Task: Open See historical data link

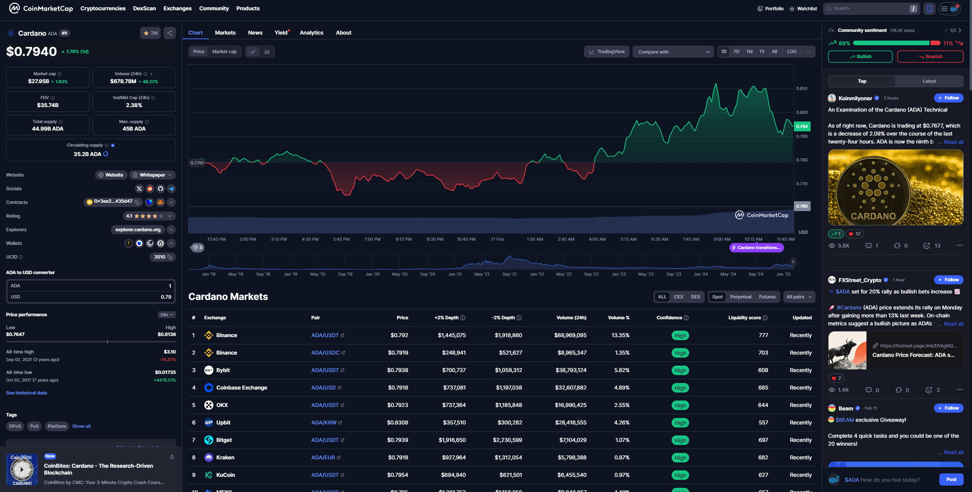Action: point(27,393)
